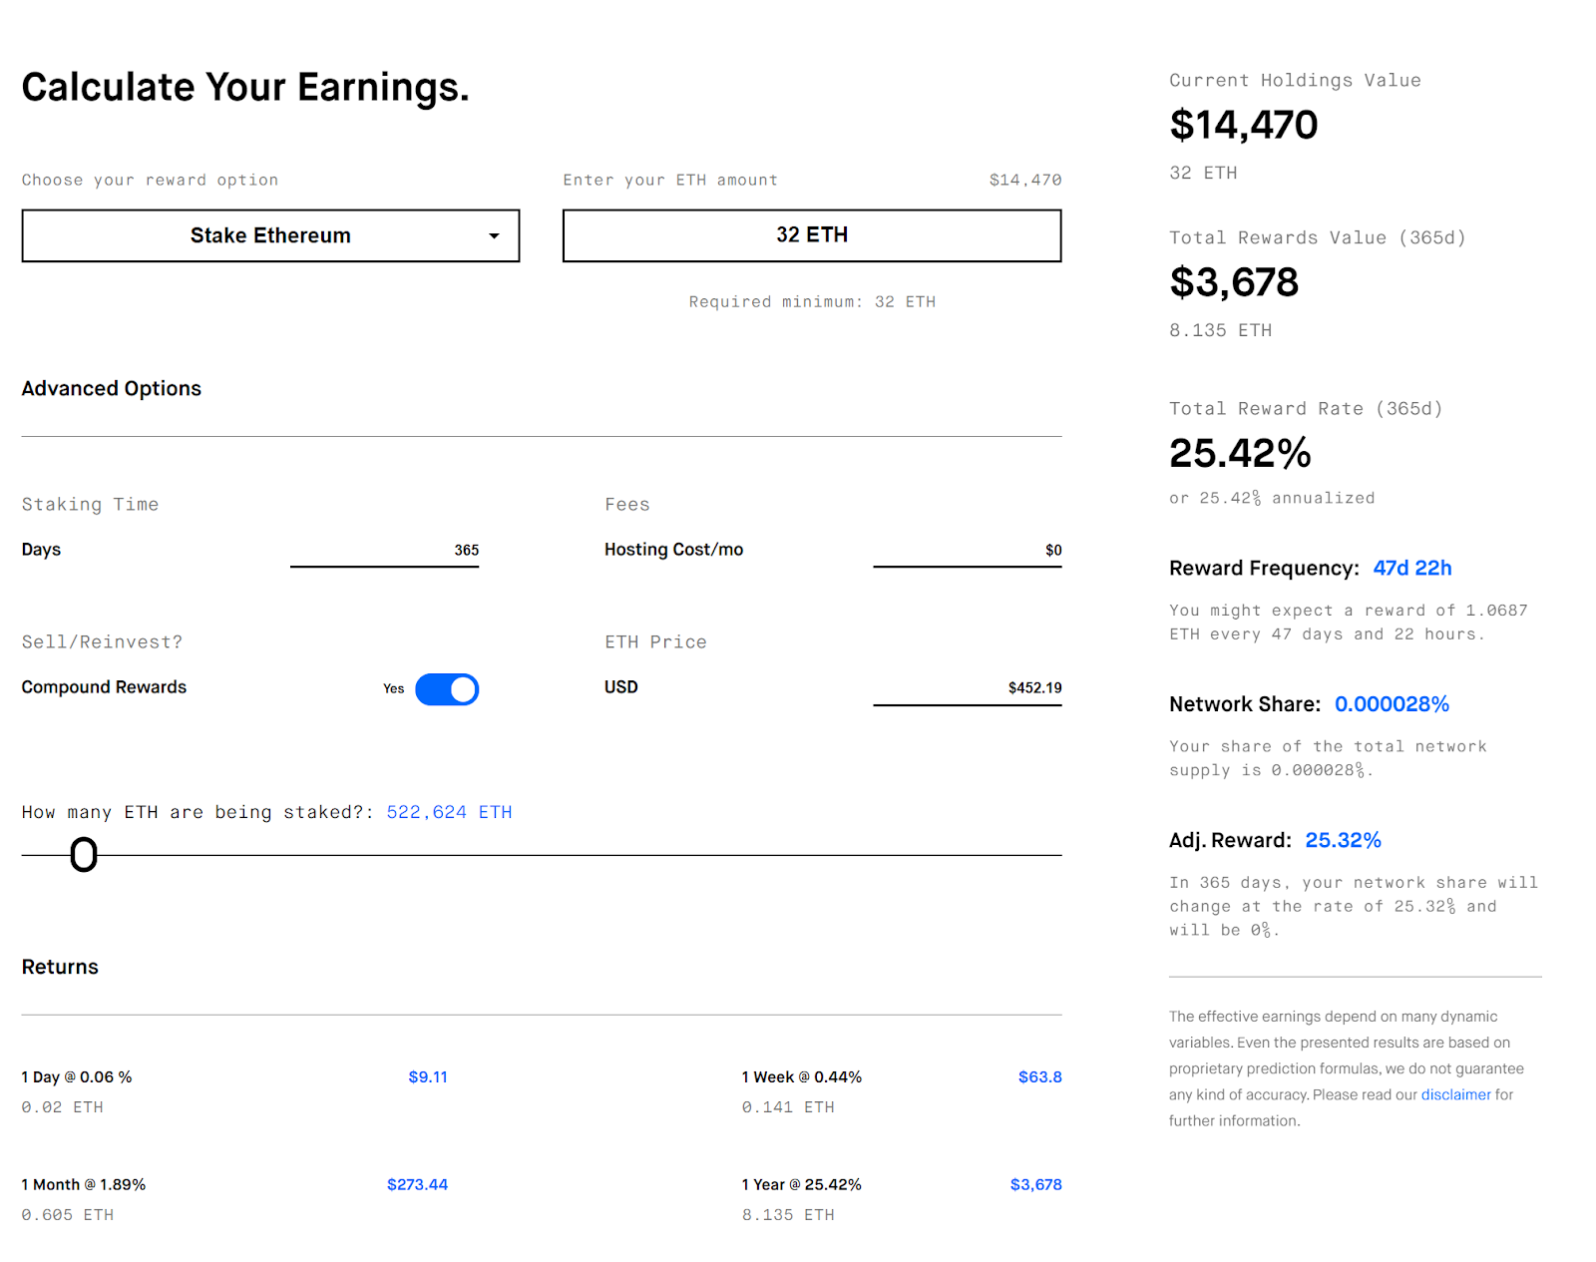
Task: Click the $3,678 one-year return value
Action: tap(1035, 1185)
